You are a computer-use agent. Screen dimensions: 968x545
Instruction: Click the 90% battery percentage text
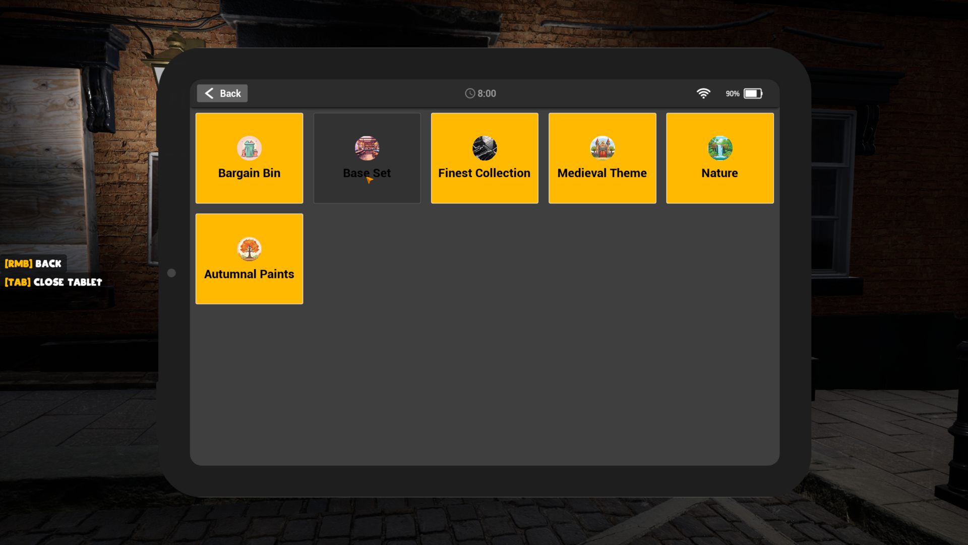pyautogui.click(x=733, y=94)
